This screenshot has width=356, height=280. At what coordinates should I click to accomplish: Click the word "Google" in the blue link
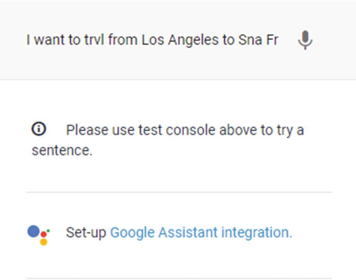point(132,233)
